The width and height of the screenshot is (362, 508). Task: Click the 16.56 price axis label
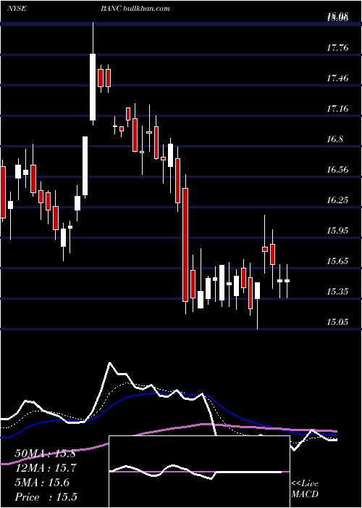pyautogui.click(x=337, y=169)
